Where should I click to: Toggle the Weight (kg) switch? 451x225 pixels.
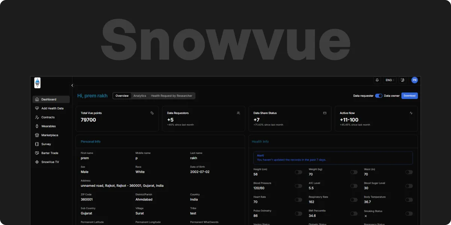point(354,172)
